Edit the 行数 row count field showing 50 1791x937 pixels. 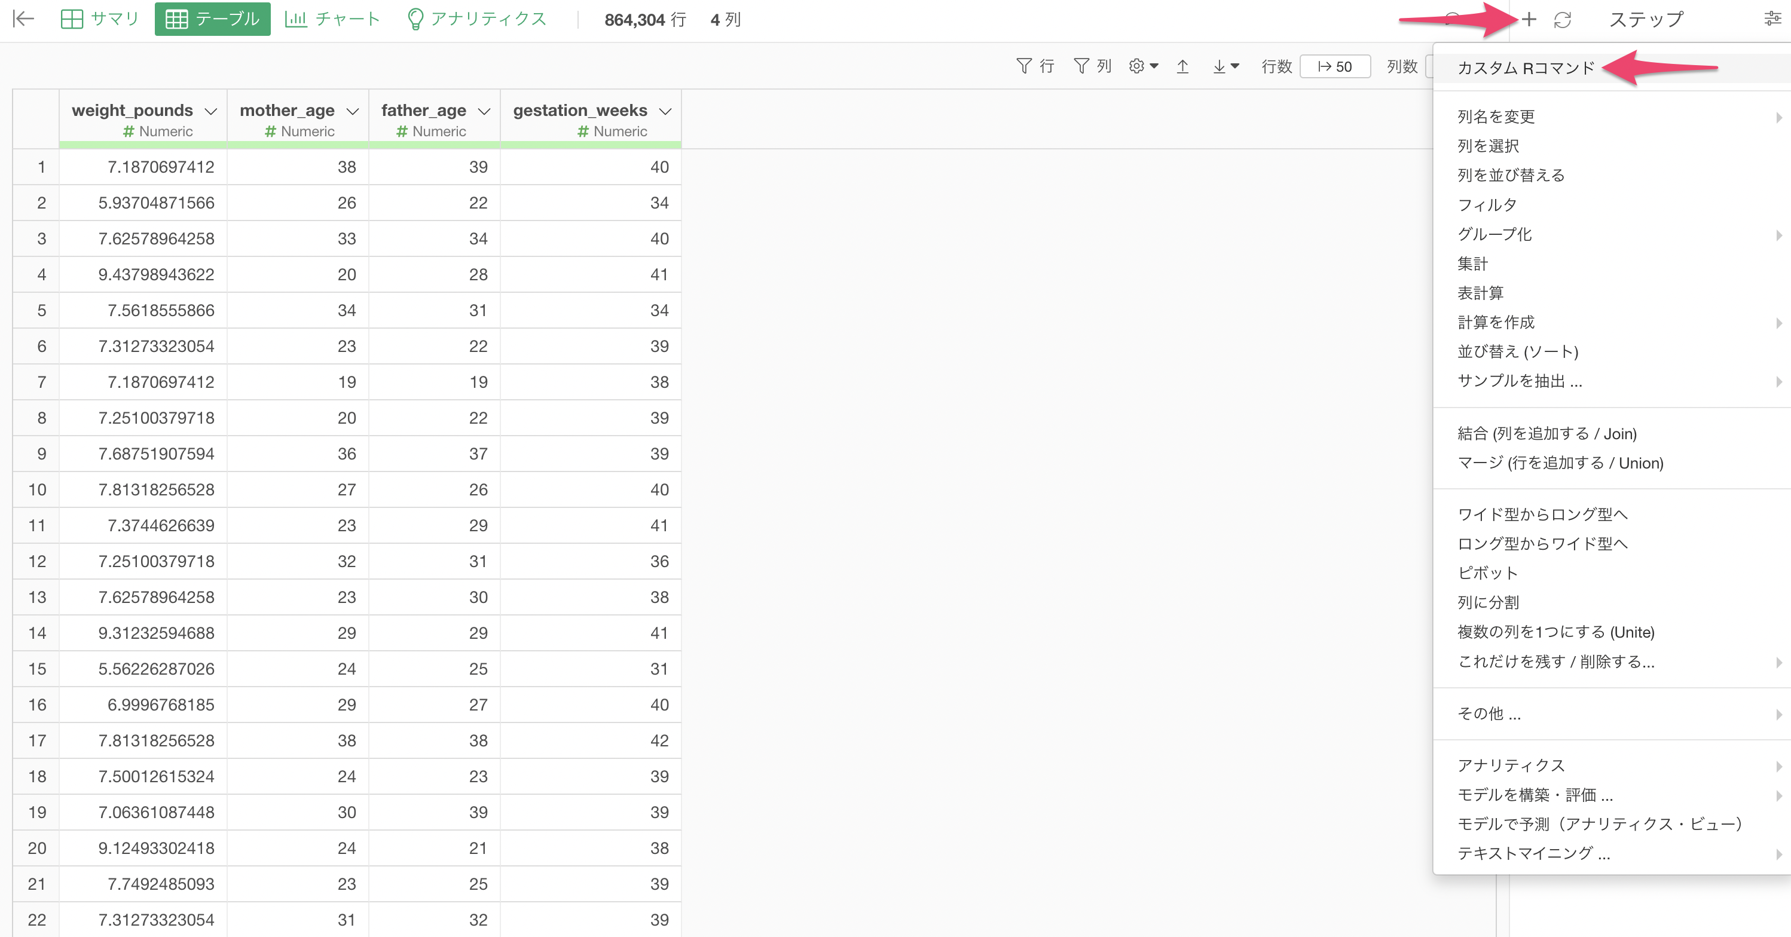(1335, 66)
